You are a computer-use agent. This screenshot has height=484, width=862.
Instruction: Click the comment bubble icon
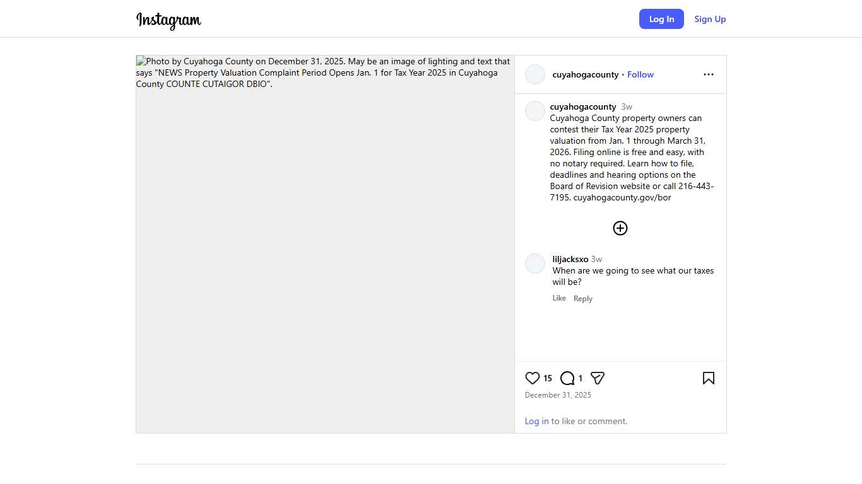click(567, 378)
